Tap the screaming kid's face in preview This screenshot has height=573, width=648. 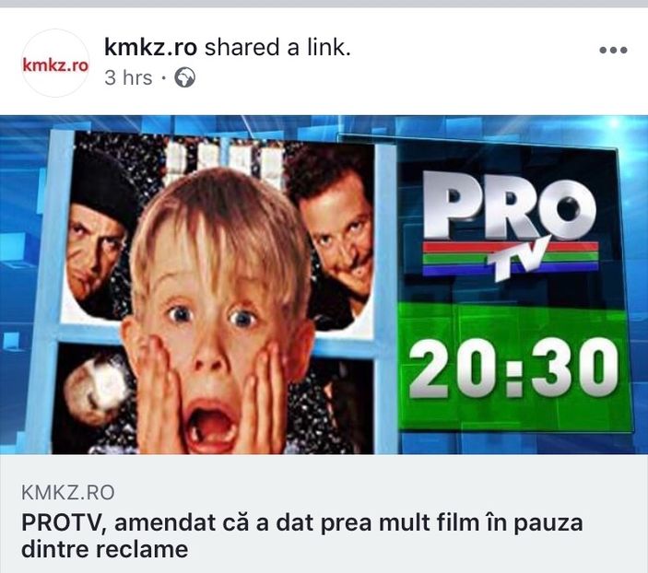point(215,314)
